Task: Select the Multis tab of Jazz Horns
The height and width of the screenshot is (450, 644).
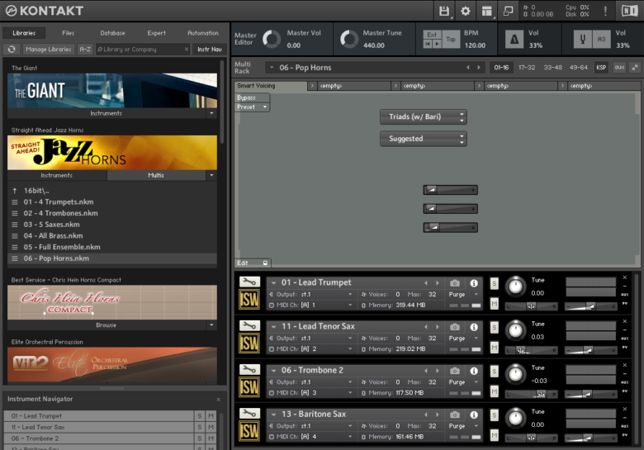Action: pos(156,175)
